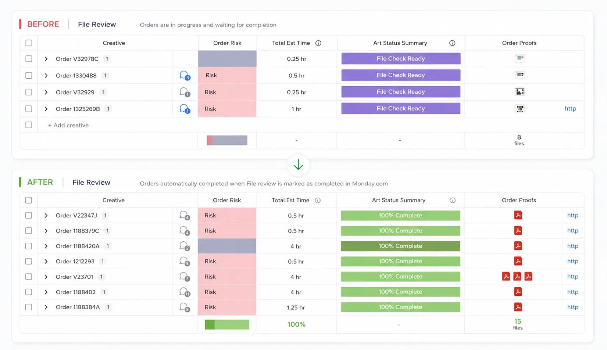Viewport: 607px width, 350px height.
Task: Check the box for Order 1188402
Action: (29, 292)
